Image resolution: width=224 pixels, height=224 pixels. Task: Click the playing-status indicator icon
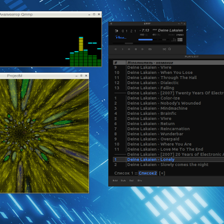pos(117,31)
